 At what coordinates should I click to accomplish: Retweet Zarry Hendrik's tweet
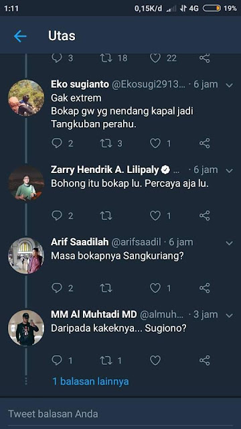pyautogui.click(x=106, y=216)
